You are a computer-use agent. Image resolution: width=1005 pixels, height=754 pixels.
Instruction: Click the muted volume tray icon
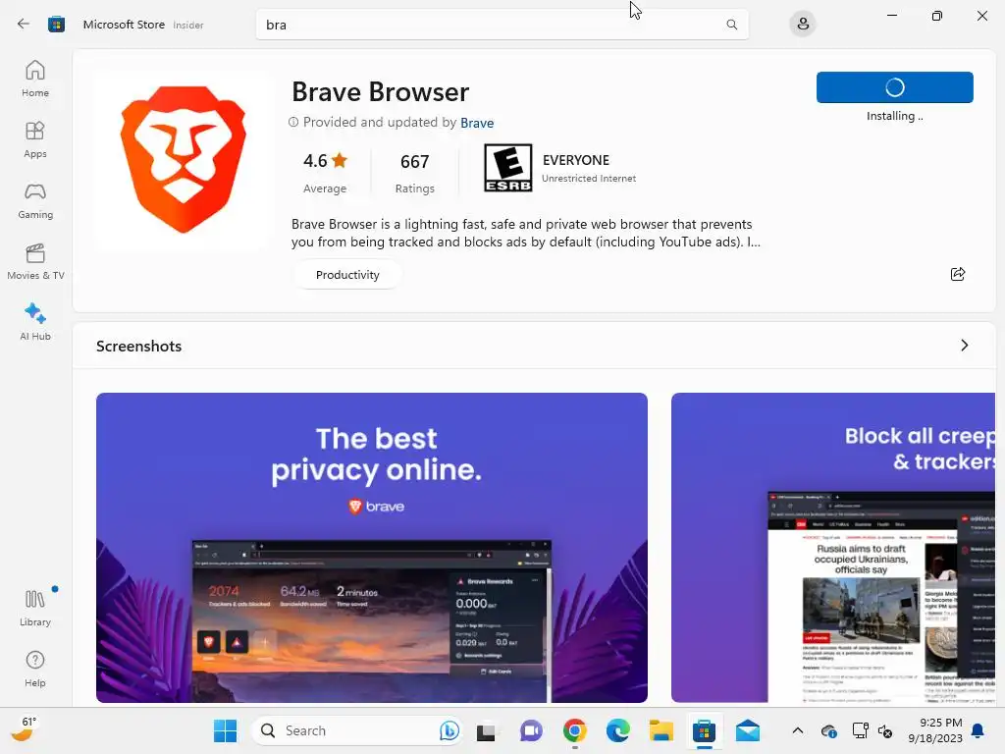(885, 730)
